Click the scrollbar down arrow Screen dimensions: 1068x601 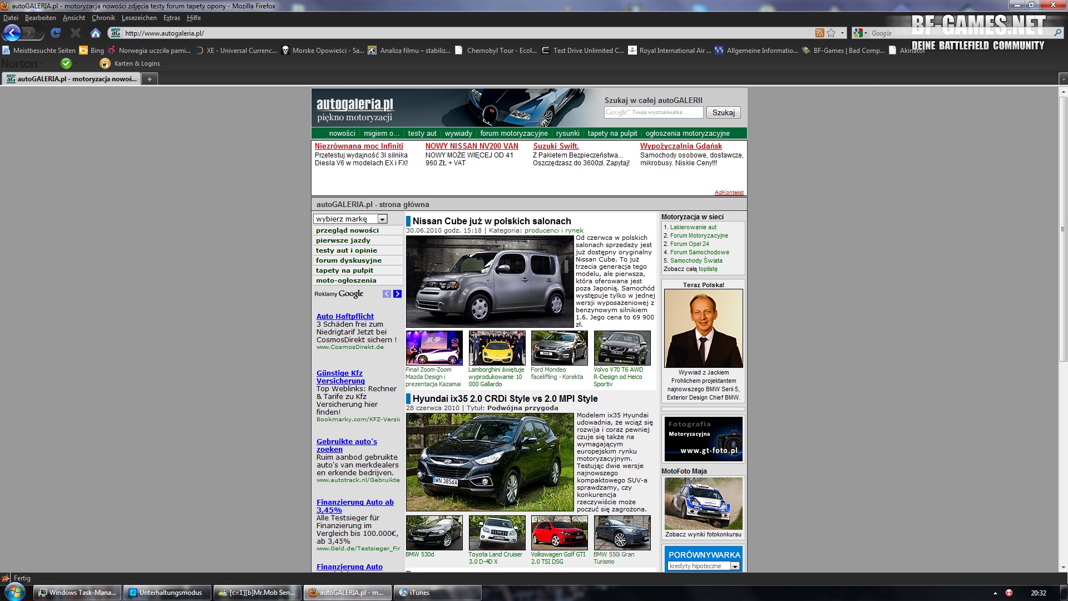(x=1063, y=568)
